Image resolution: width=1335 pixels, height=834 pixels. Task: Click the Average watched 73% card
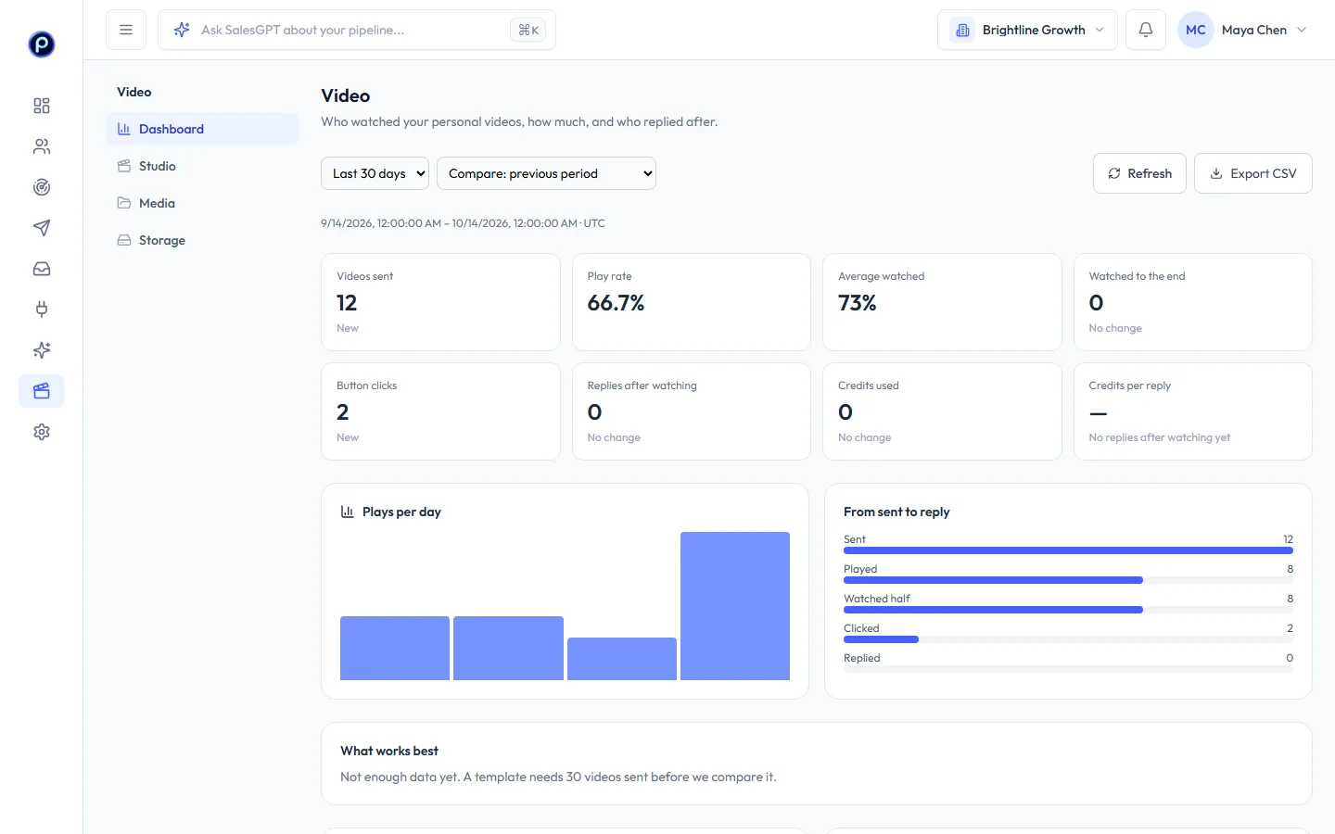(942, 302)
